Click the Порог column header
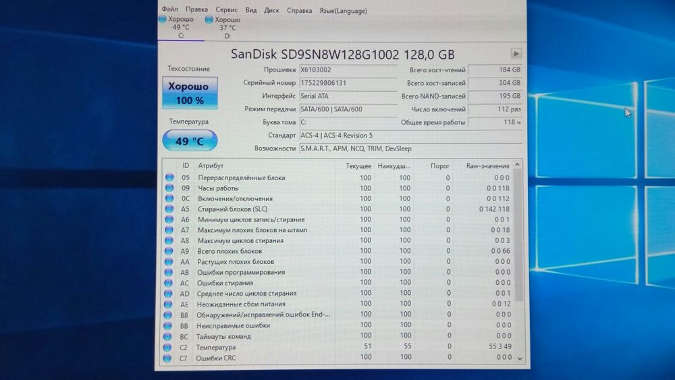This screenshot has width=675, height=380. 440,165
